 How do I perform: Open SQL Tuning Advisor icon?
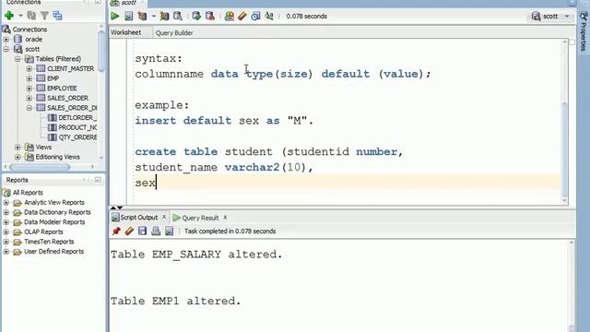[178, 17]
